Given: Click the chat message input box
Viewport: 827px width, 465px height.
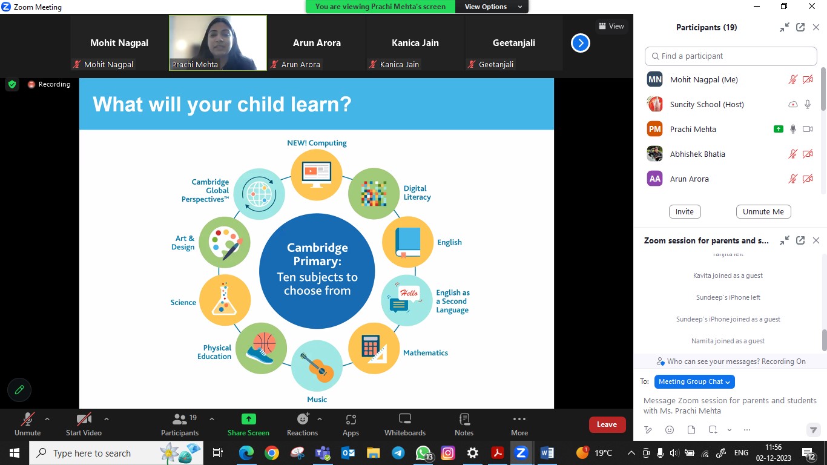Looking at the screenshot, I should tap(730, 406).
